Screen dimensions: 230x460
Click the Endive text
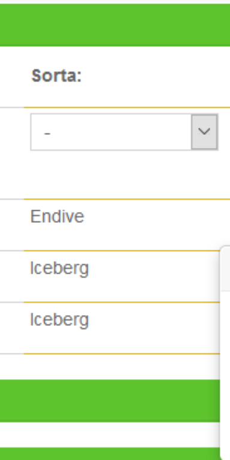[57, 216]
